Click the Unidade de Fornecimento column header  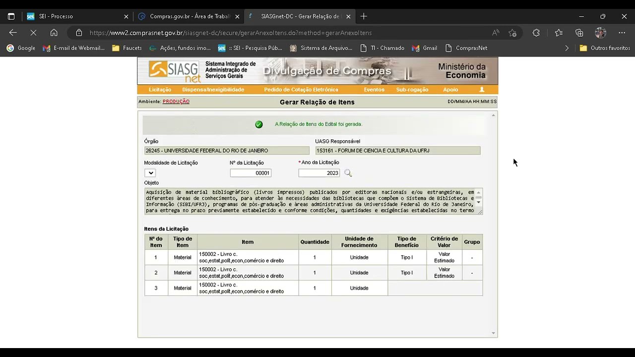coord(359,242)
